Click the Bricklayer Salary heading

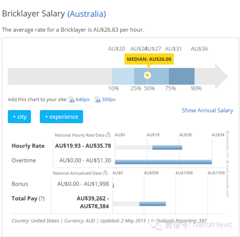pos(33,14)
